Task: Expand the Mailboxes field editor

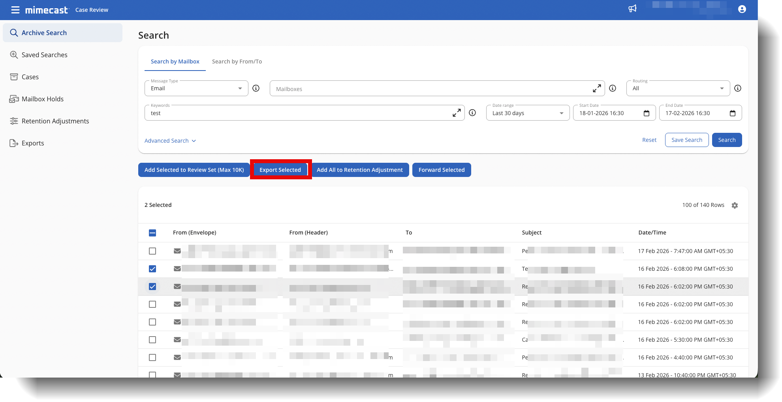Action: tap(597, 89)
